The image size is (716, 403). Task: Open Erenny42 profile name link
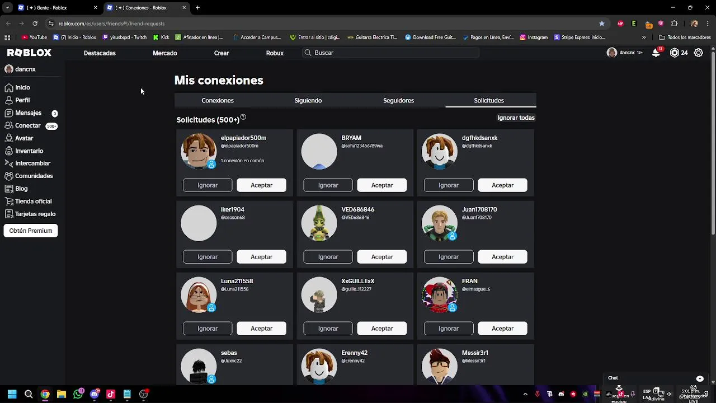(355, 353)
